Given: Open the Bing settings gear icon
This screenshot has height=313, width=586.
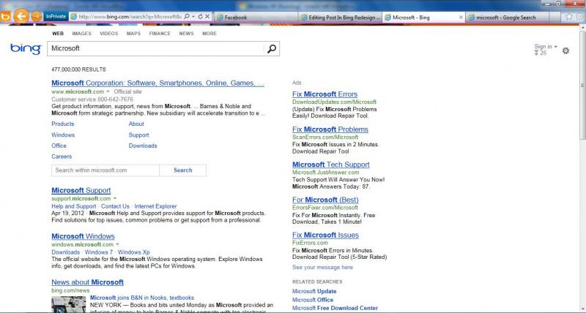Looking at the screenshot, I should coord(565,50).
